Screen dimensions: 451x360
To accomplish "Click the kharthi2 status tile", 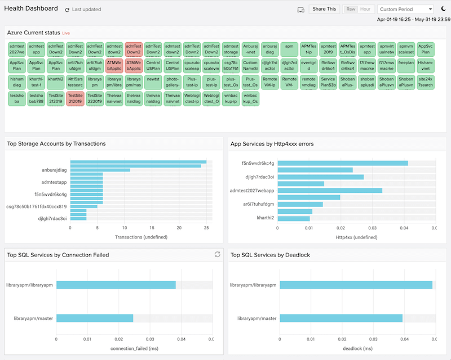I will (x=56, y=82).
